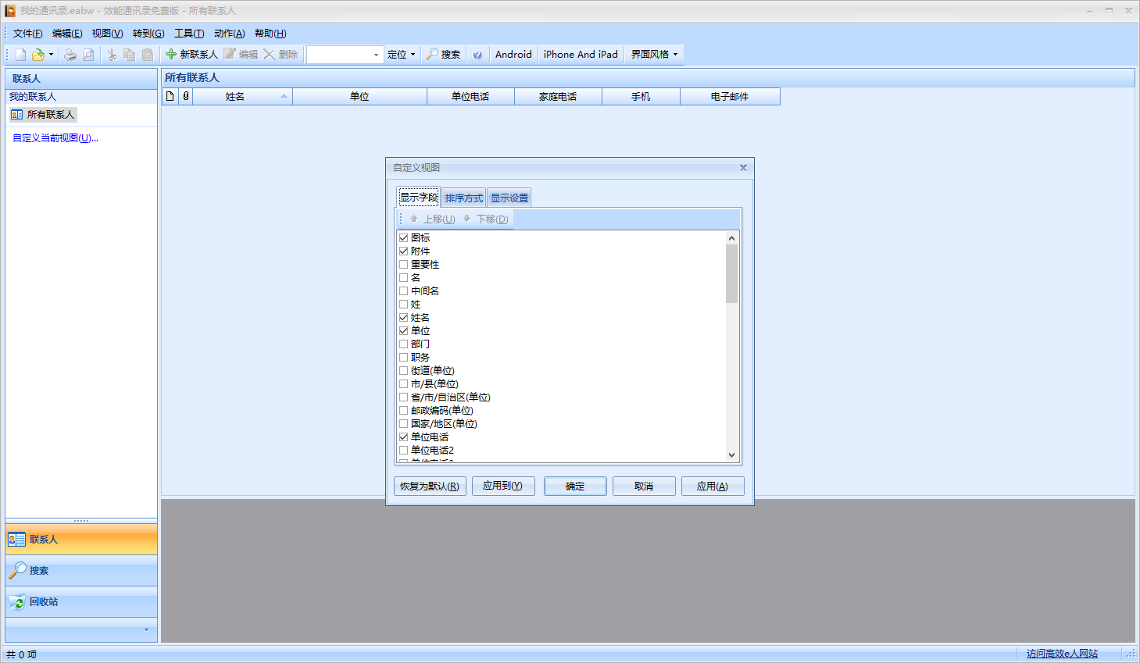Open the 回收站 navigation pane button
Screen dimensions: 1140x663
pyautogui.click(x=81, y=602)
